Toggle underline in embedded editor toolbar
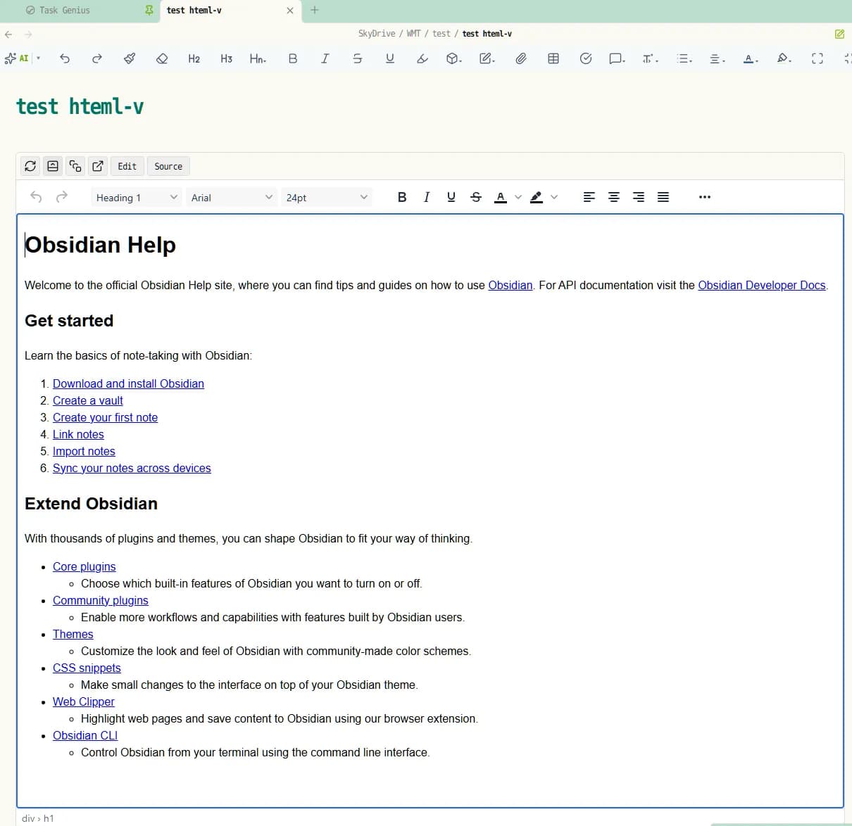This screenshot has width=852, height=826. click(451, 197)
